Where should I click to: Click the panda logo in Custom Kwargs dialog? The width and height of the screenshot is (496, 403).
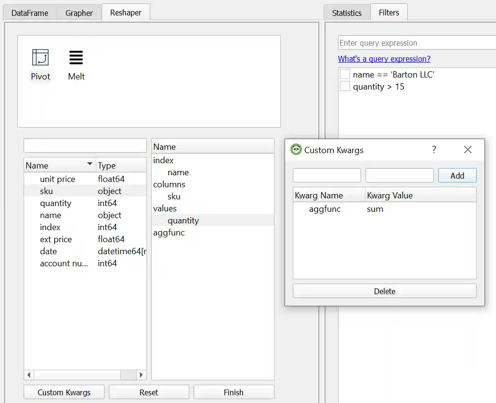[296, 150]
